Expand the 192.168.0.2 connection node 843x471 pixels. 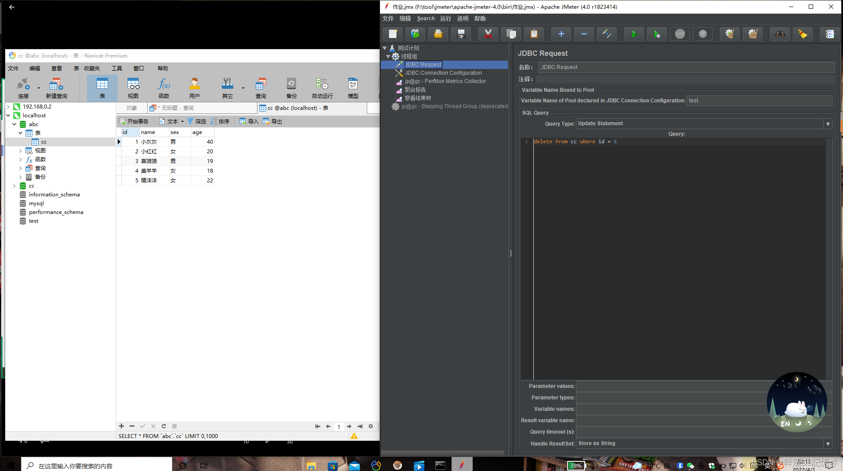[8, 107]
